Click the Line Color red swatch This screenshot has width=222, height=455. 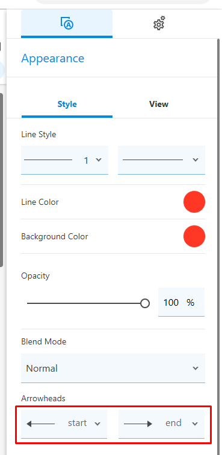pos(194,202)
